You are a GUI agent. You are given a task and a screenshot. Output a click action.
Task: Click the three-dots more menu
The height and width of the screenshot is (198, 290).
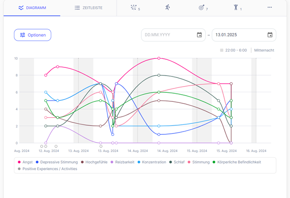269,8
